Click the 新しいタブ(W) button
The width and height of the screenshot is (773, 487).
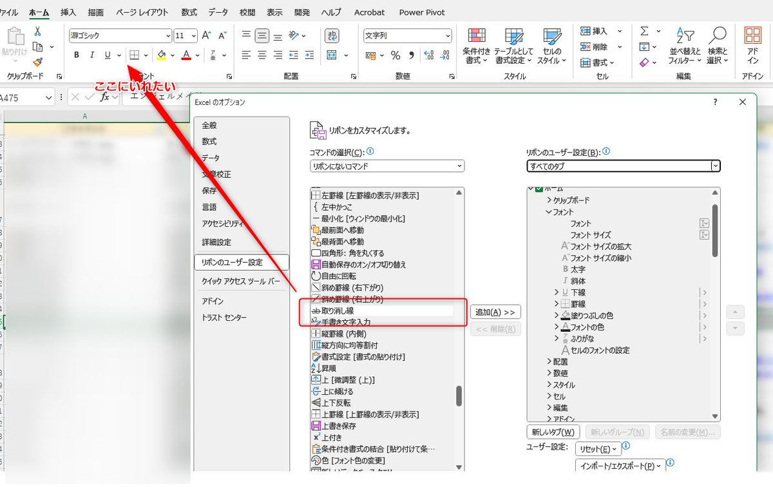click(553, 432)
